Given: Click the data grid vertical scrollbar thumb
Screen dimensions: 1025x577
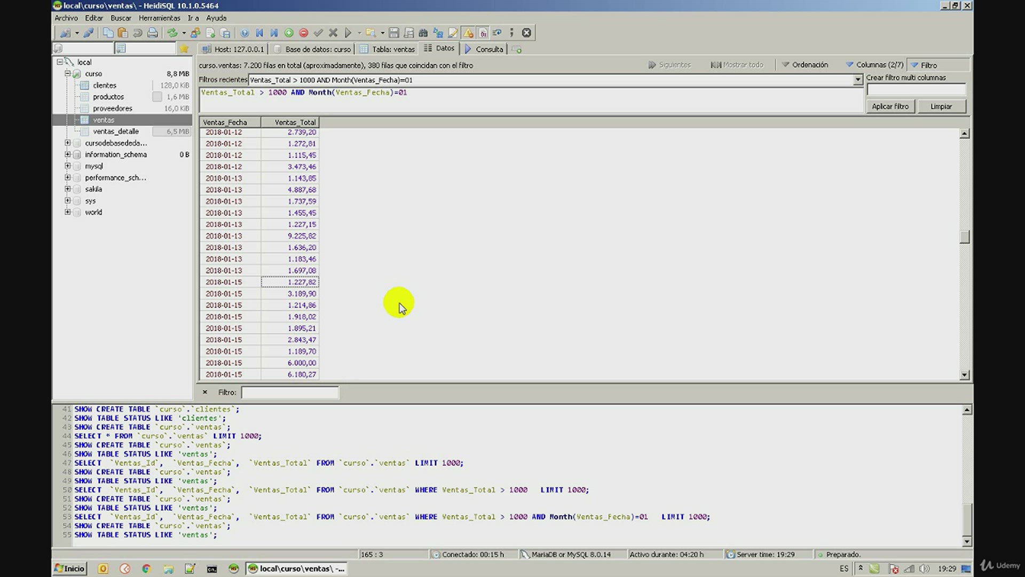Looking at the screenshot, I should (x=964, y=237).
